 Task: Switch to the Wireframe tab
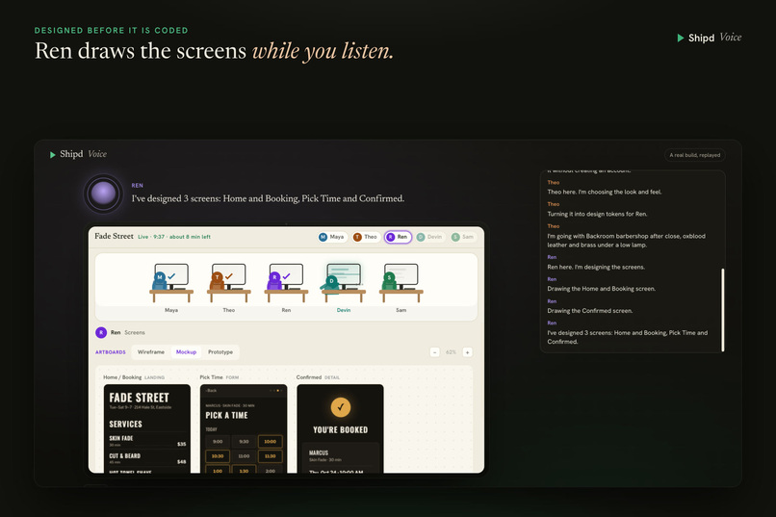(x=151, y=352)
